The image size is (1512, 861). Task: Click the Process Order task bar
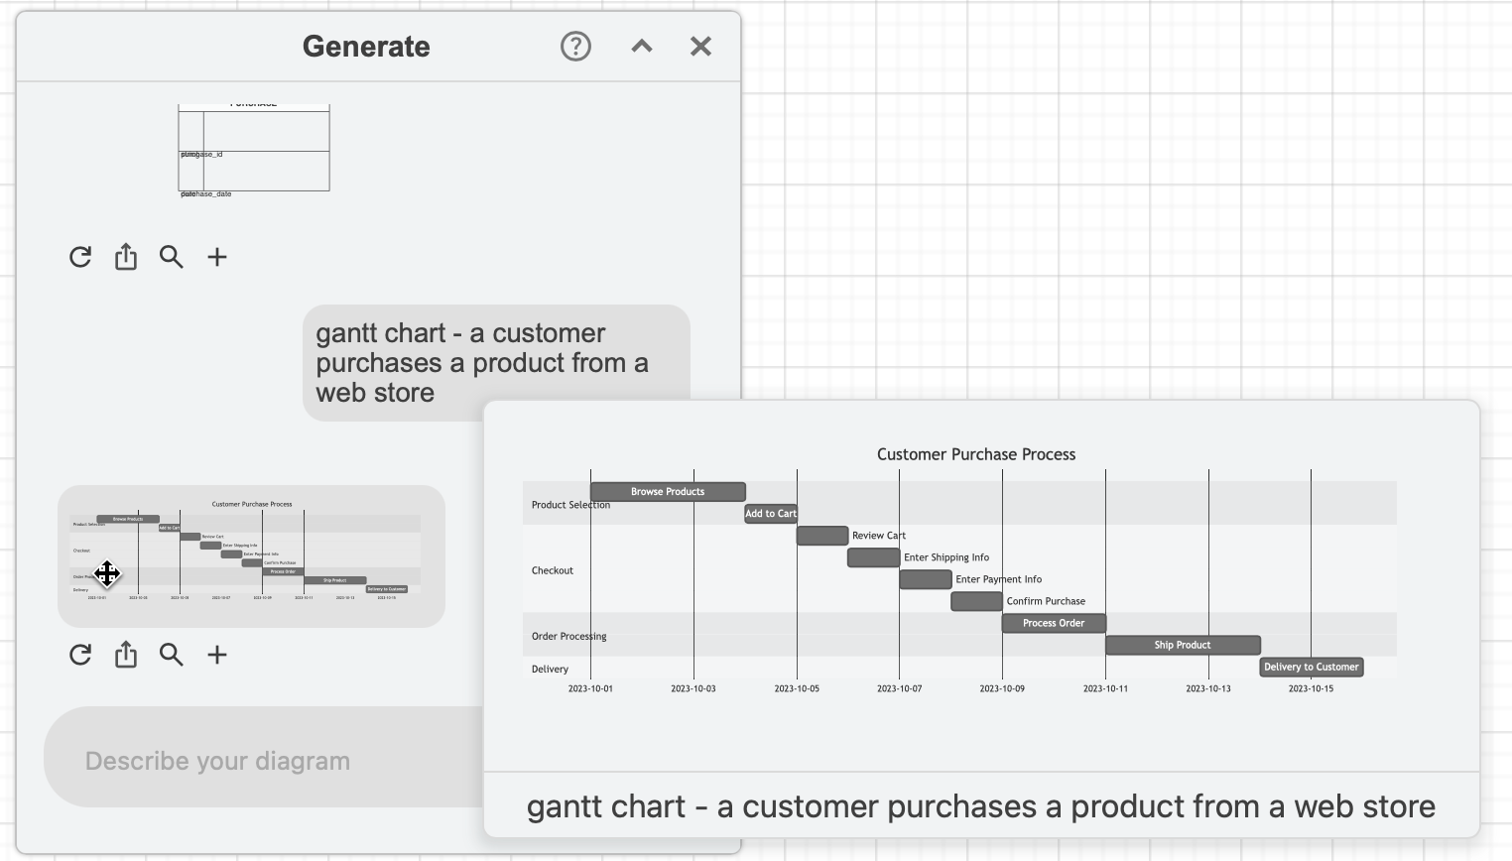click(1054, 623)
